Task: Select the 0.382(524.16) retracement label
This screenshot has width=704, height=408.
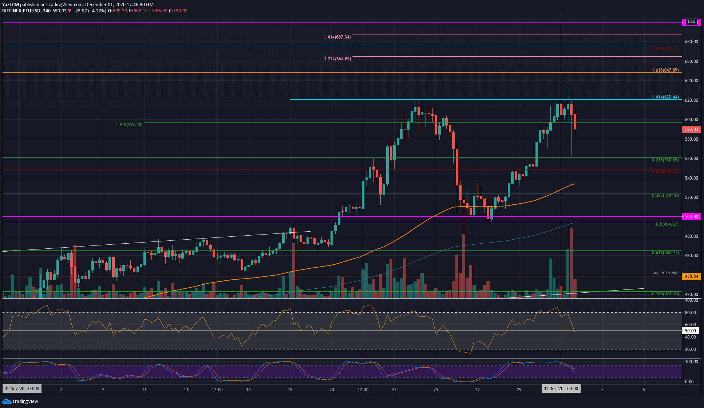Action: coord(665,196)
